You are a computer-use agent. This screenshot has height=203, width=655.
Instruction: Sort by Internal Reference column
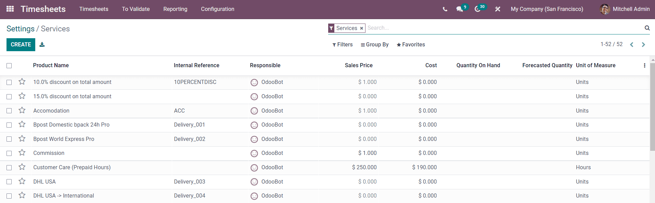pos(196,66)
